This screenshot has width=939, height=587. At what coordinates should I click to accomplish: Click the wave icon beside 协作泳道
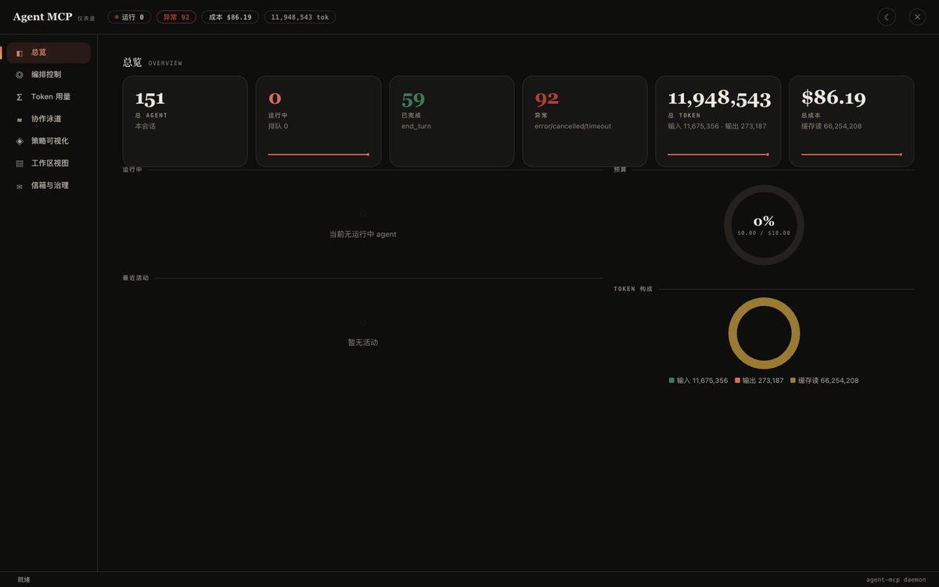click(20, 120)
